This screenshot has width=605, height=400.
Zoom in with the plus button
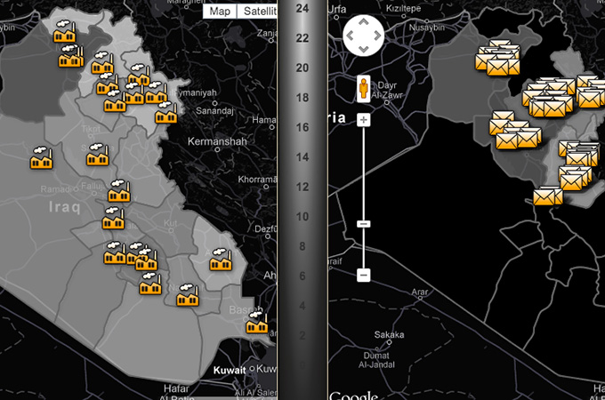click(x=363, y=119)
